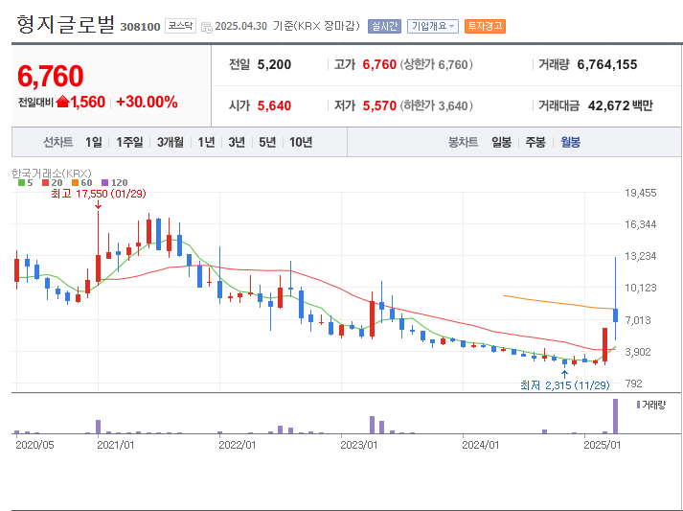Click the green 5 moving-average legend swatch
Image resolution: width=683 pixels, height=511 pixels.
21,183
